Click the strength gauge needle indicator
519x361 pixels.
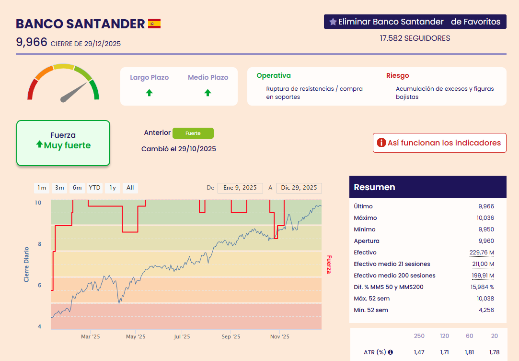[73, 92]
